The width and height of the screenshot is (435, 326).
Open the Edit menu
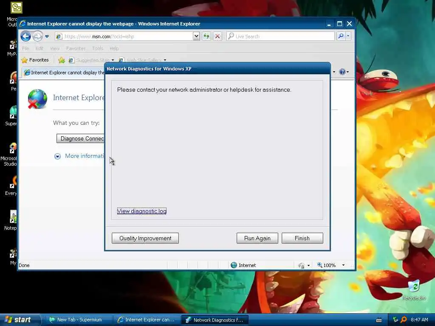[40, 48]
